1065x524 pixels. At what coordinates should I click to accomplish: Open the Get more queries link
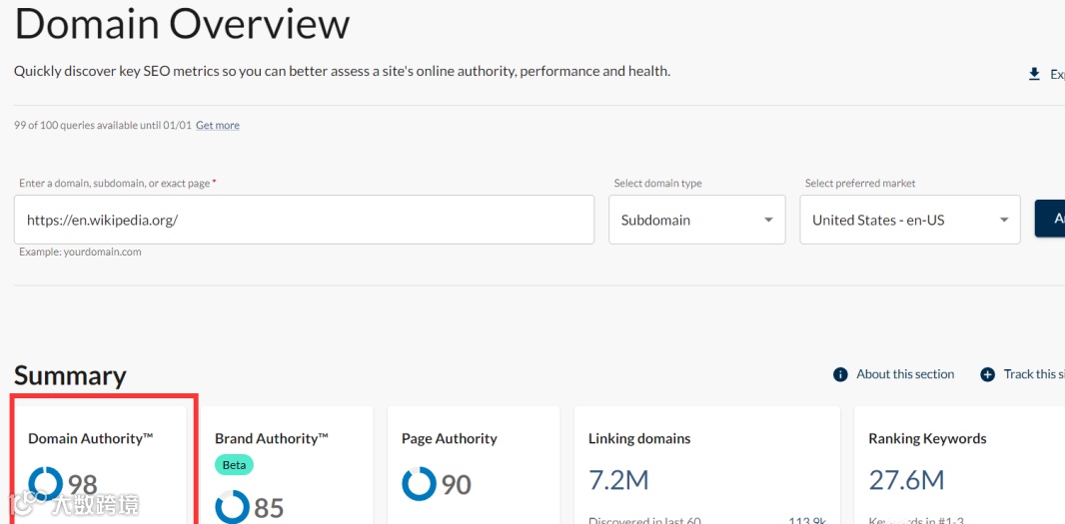pyautogui.click(x=217, y=126)
